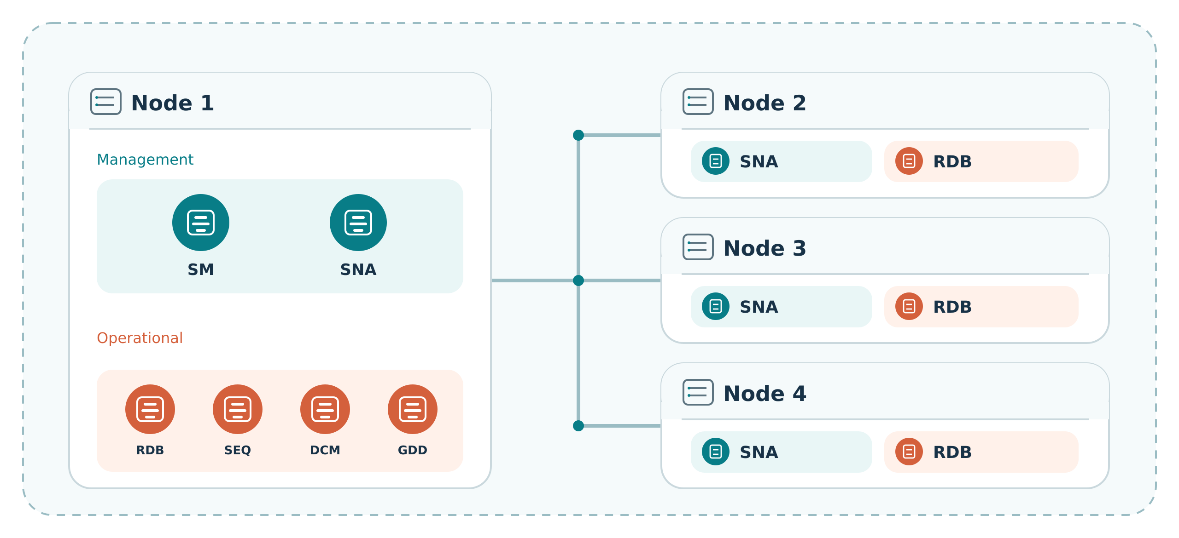Click the SM label under Management
The width and height of the screenshot is (1179, 538).
click(x=201, y=269)
